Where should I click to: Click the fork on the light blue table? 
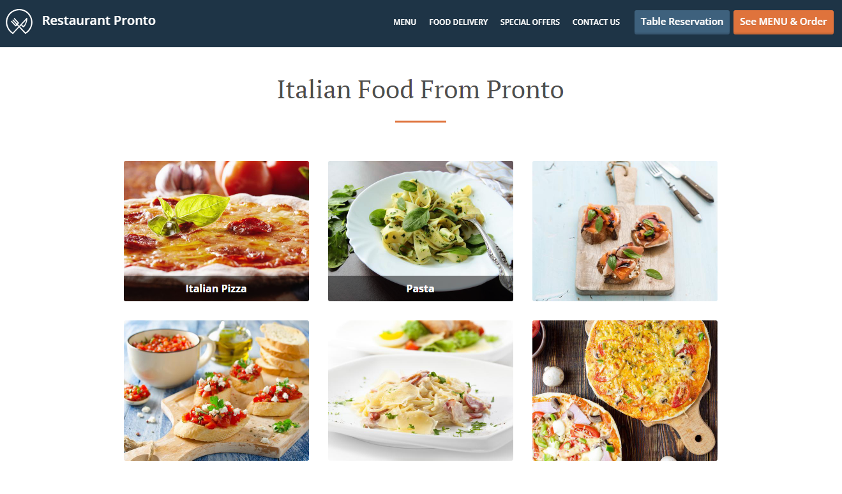(671, 189)
